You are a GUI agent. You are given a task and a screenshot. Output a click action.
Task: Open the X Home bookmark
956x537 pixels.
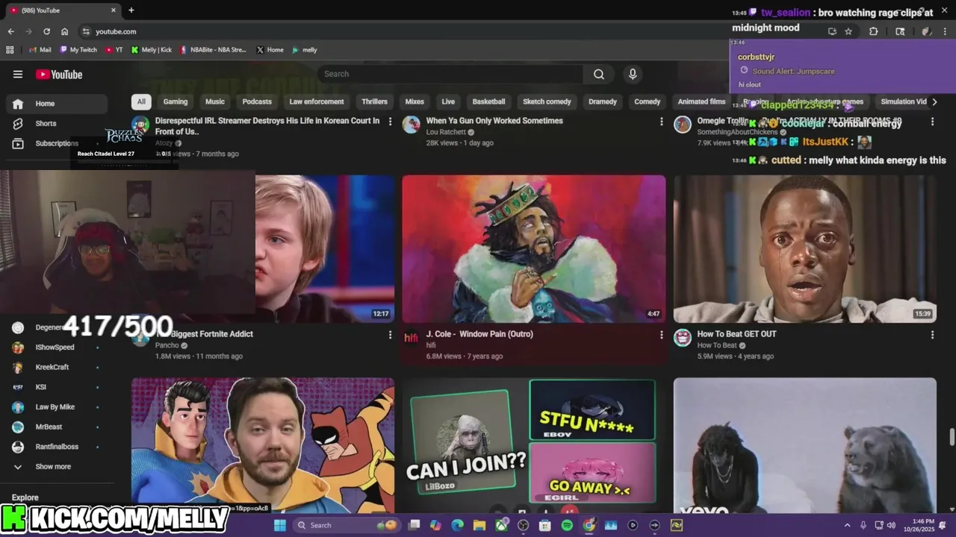(270, 50)
